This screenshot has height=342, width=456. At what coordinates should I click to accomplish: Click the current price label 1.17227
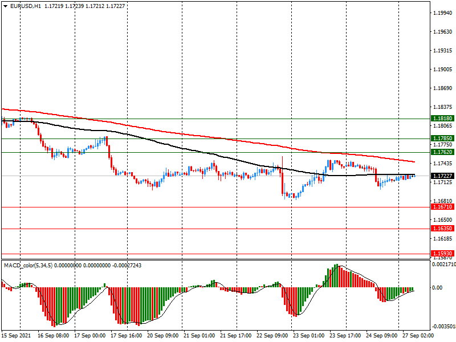pyautogui.click(x=443, y=176)
